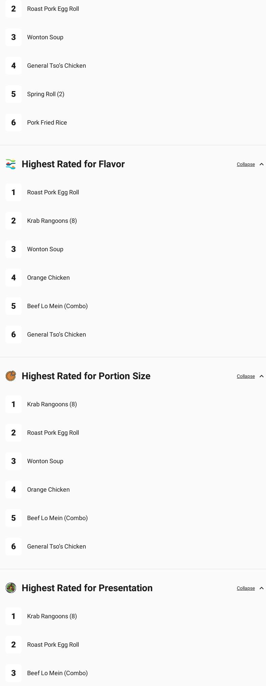266x686 pixels.
Task: Click rank 6 badge under Portion Size
Action: click(x=14, y=546)
